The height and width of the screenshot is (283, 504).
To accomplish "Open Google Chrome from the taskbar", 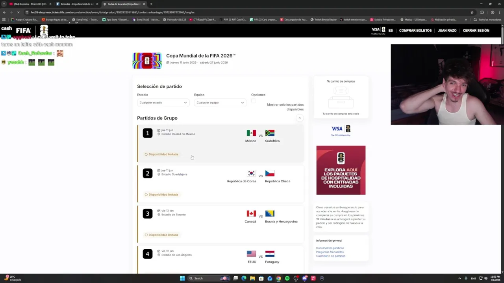I will (278, 278).
